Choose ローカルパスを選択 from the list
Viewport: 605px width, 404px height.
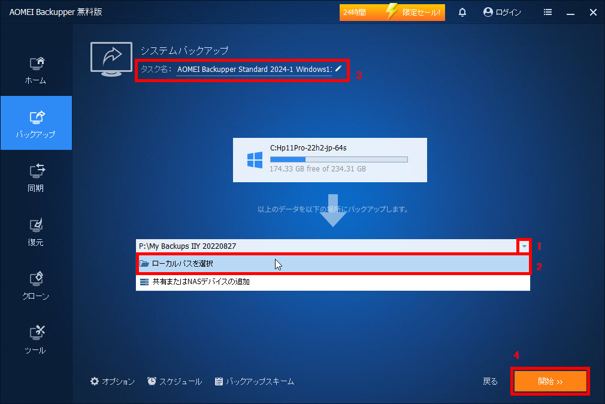click(x=332, y=264)
